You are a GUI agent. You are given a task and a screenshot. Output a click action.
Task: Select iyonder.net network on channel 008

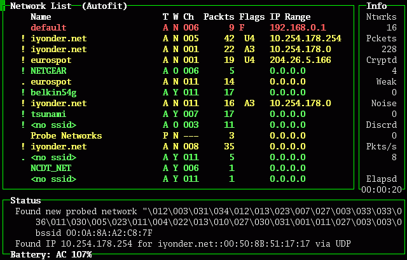click(x=59, y=147)
